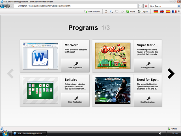
Task: Click the New Window toolbar button
Action: point(92,12)
